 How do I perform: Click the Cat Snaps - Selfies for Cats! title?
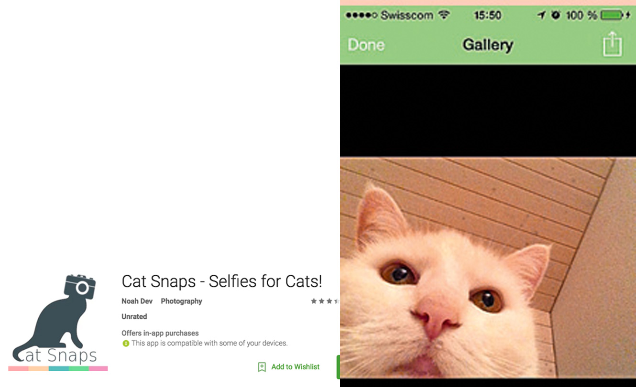(222, 281)
